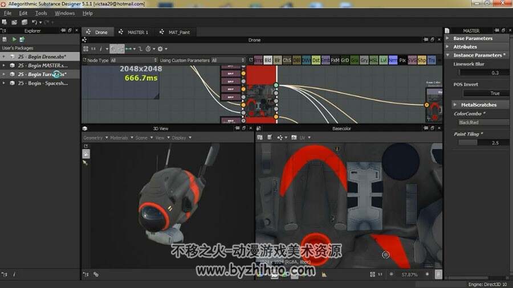
Task: Click the gear settings icon in graph toolbar
Action: coord(160,48)
